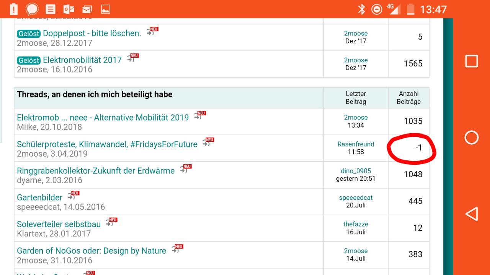The image size is (490, 275).
Task: Click the 'Anzahl Beiträge' column header
Action: [409, 98]
